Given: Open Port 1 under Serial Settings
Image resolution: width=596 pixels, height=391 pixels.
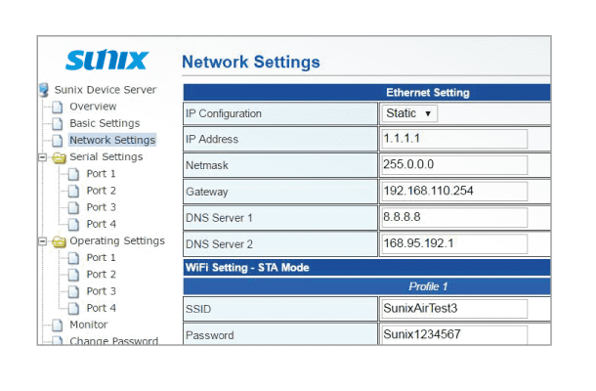Looking at the screenshot, I should click(x=101, y=174).
